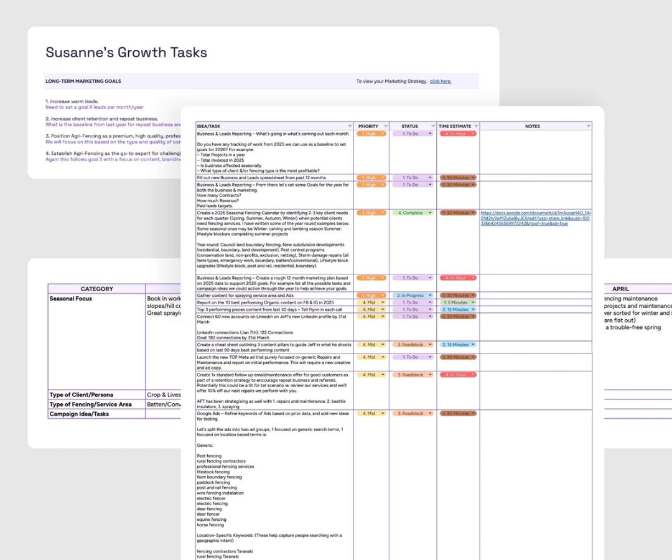Select CATEGORY header cell in back table
This screenshot has width=672, height=560.
97,289
